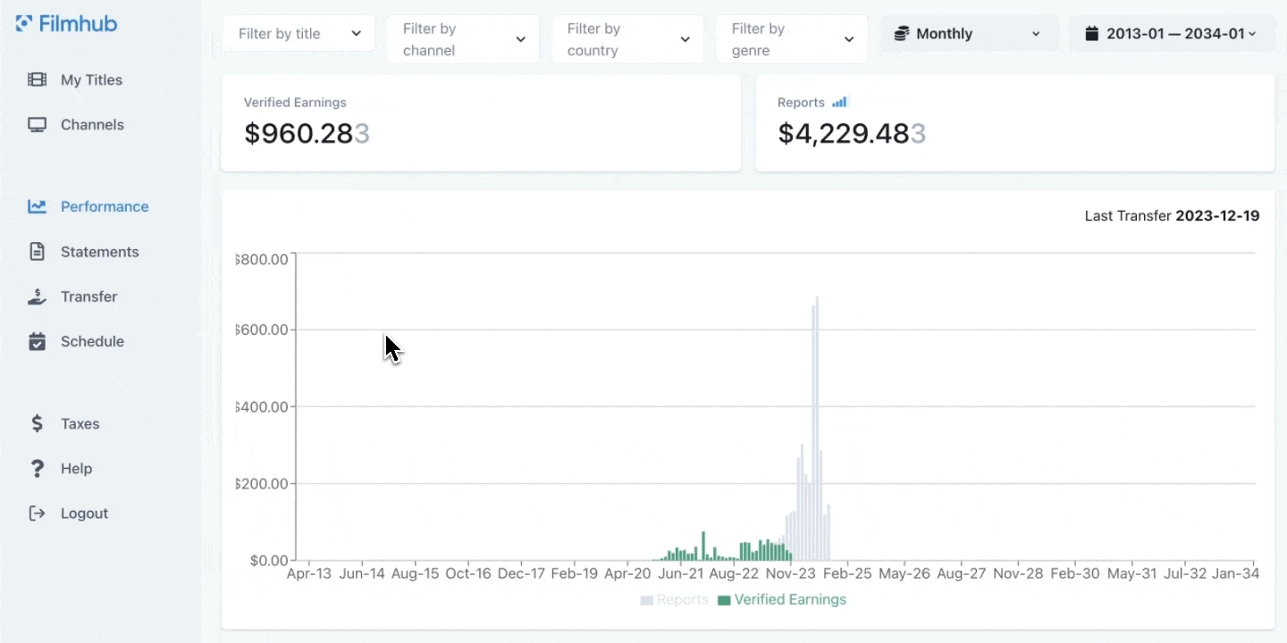Click the hand Transfer icon
This screenshot has width=1287, height=643.
37,296
